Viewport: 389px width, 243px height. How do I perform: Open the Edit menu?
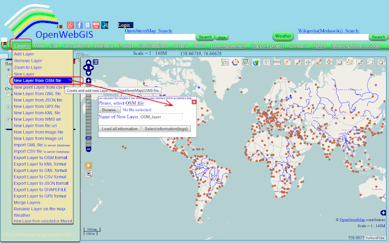click(x=53, y=46)
